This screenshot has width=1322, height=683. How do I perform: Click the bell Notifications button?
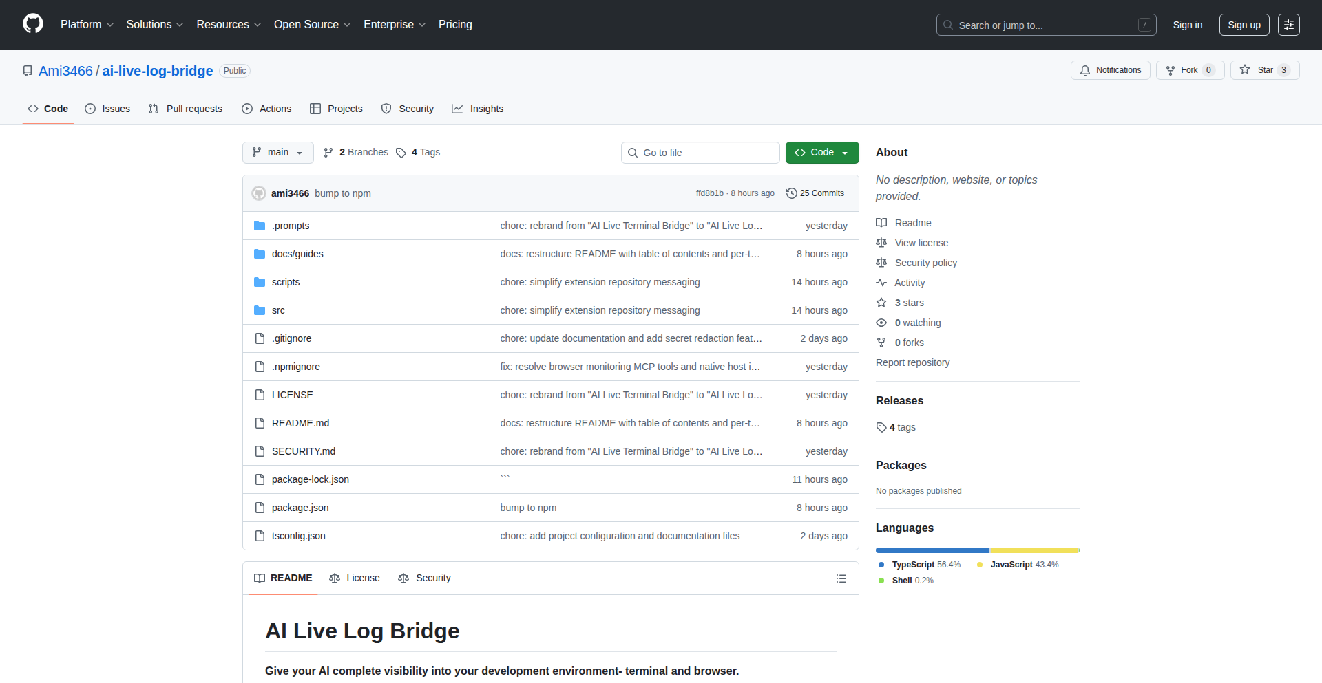point(1110,70)
